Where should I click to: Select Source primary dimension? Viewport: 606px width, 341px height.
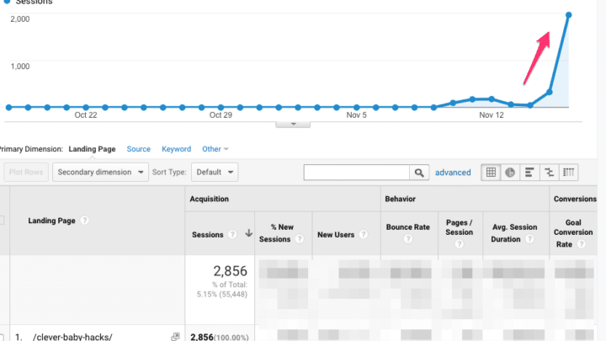[x=138, y=149]
